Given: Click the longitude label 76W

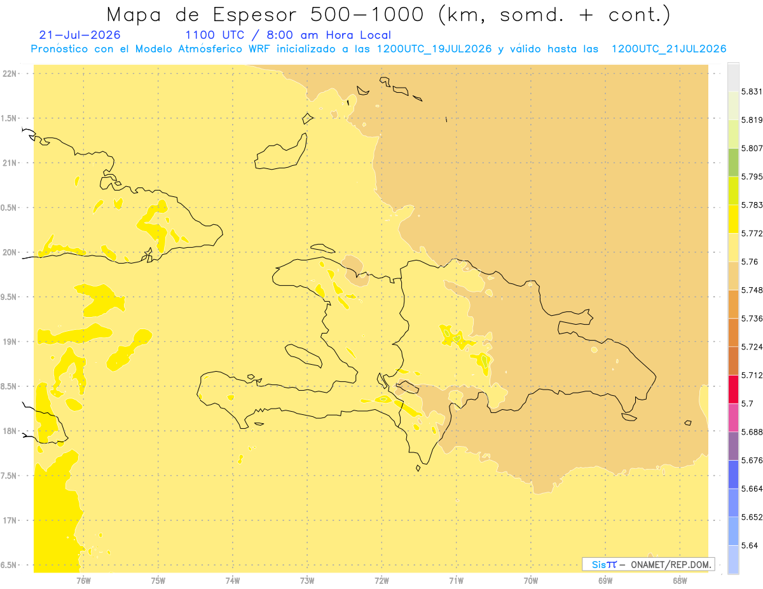Looking at the screenshot, I should 83,580.
